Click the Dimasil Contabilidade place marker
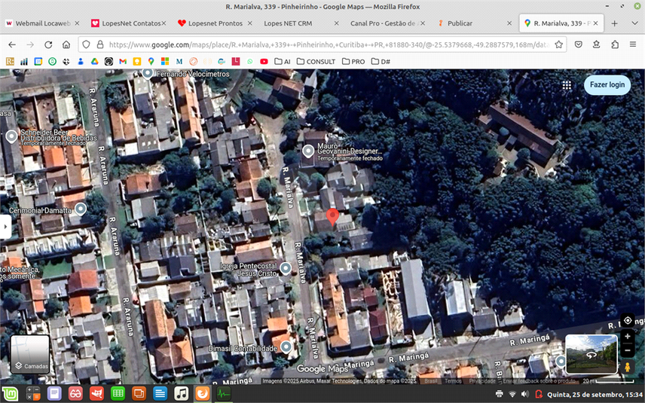Image resolution: width=645 pixels, height=403 pixels. pyautogui.click(x=286, y=347)
